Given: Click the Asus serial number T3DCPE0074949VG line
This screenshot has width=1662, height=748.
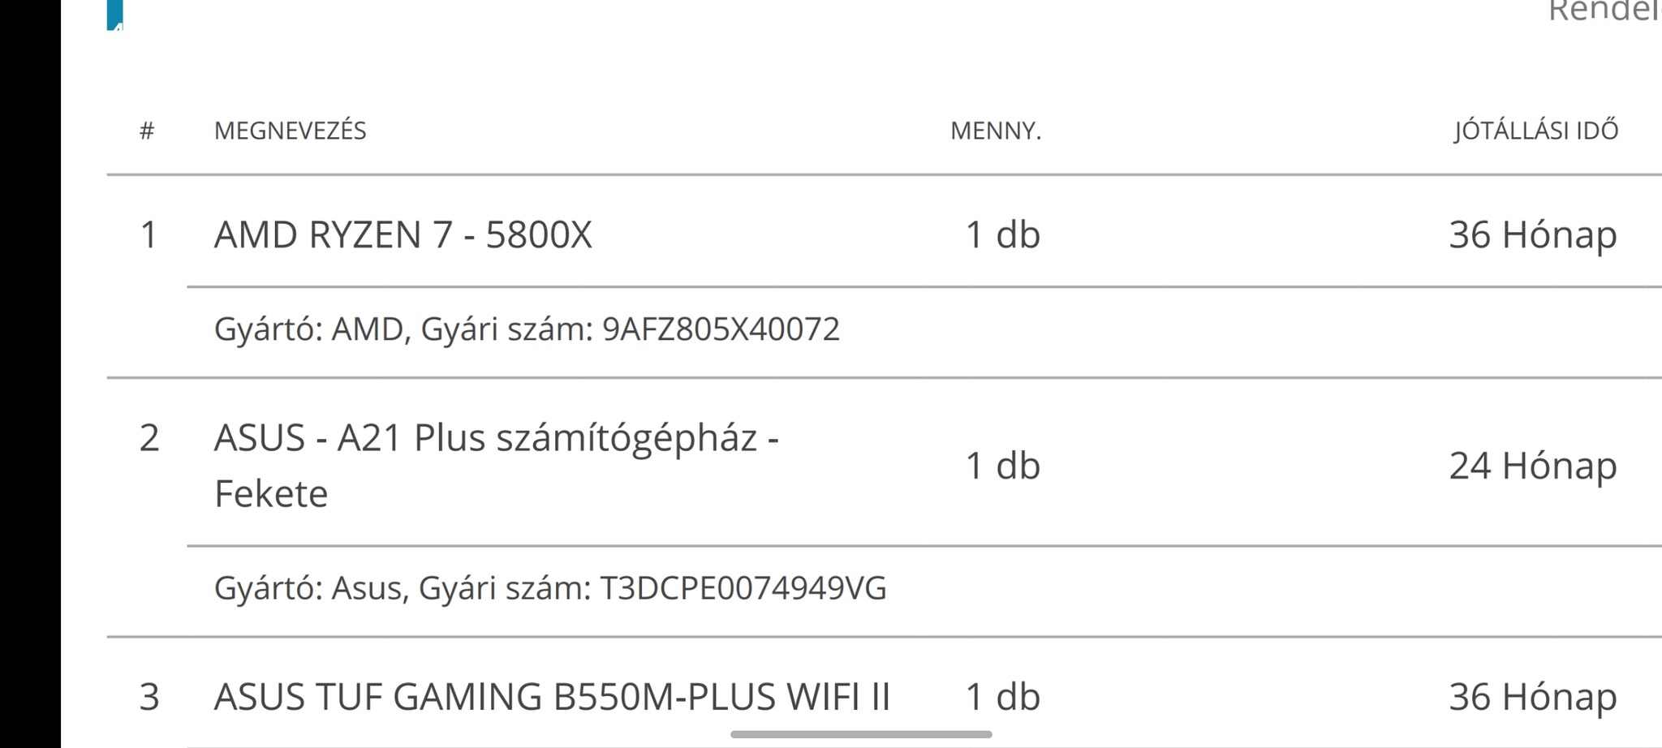Looking at the screenshot, I should pos(549,588).
